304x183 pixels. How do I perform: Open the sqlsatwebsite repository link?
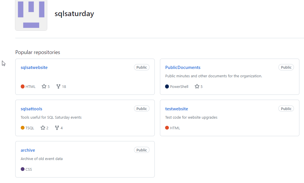[x=34, y=68]
